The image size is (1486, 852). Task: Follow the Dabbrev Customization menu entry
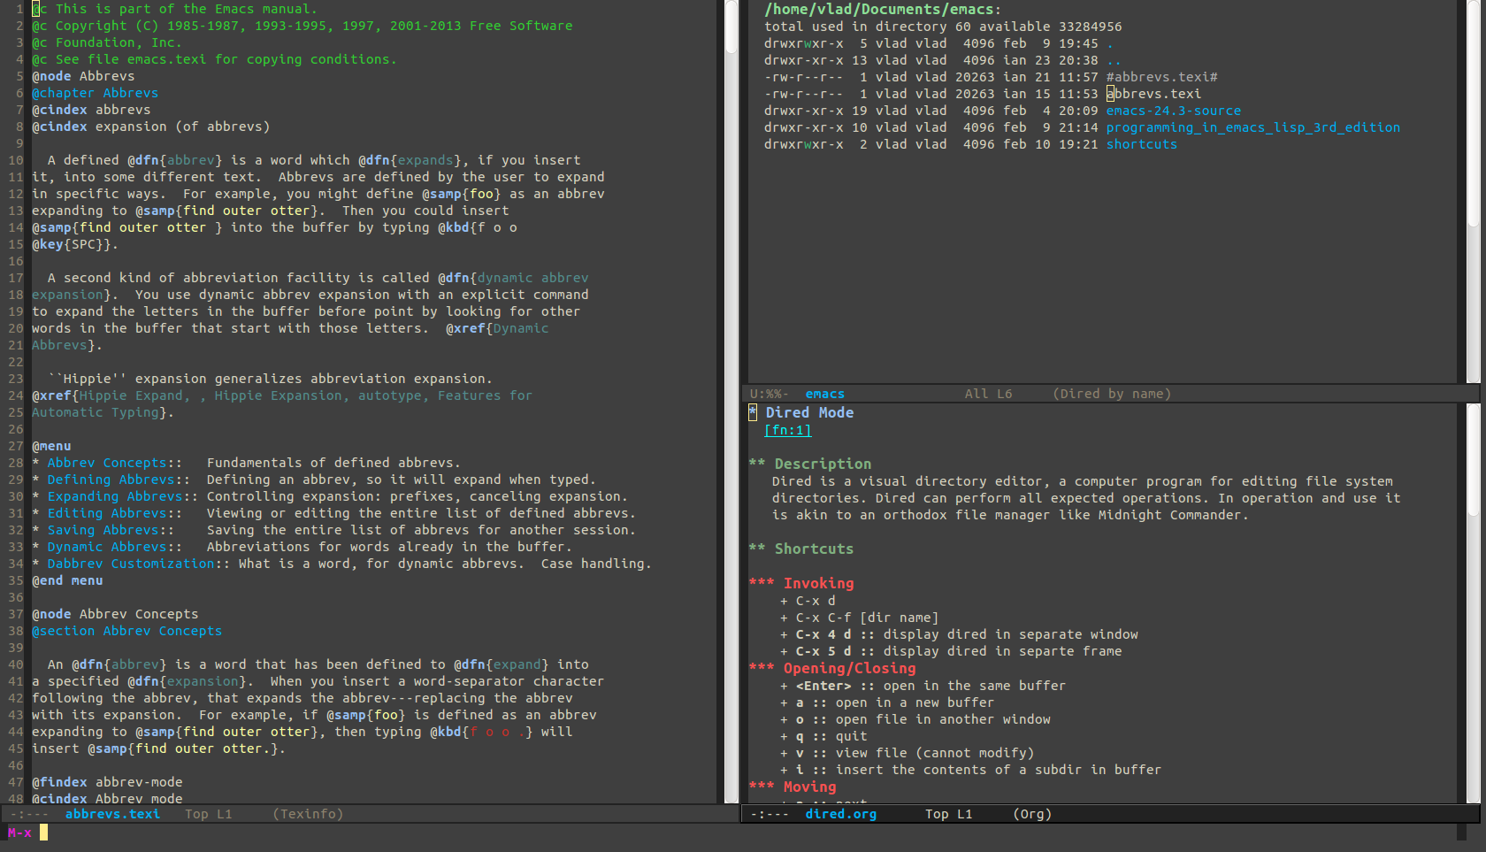(x=131, y=564)
